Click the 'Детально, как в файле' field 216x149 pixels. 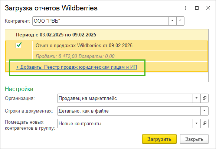(129, 111)
